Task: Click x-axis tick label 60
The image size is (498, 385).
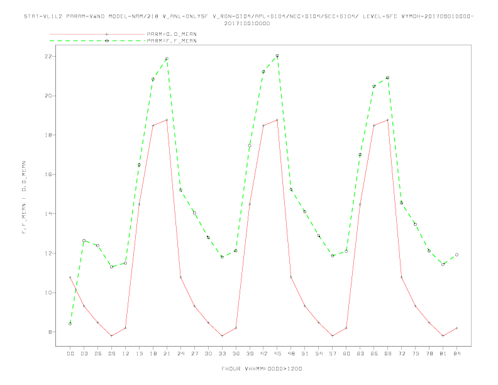Action: (346, 354)
